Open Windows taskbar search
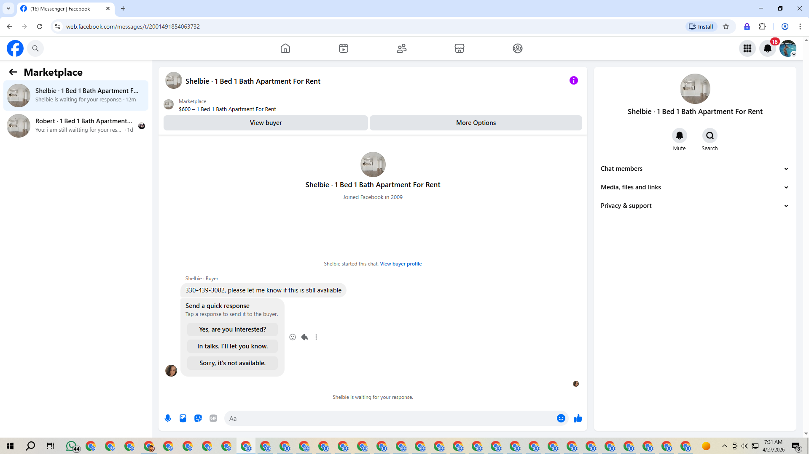 point(30,446)
